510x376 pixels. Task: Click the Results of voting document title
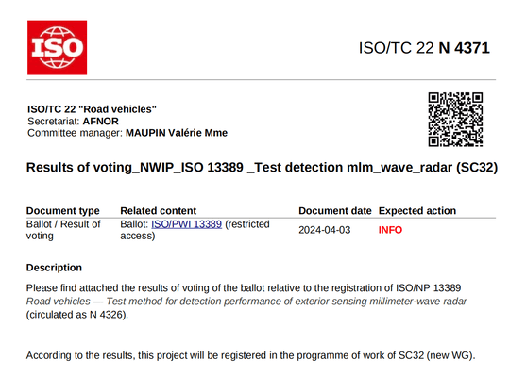[x=262, y=168]
